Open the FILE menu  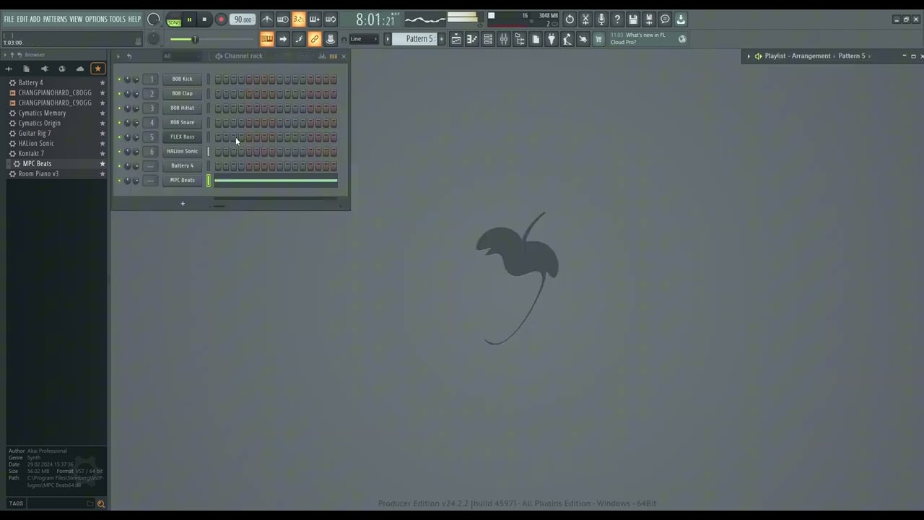(9, 19)
